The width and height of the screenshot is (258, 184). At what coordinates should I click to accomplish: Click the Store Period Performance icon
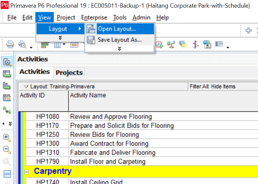point(207,44)
